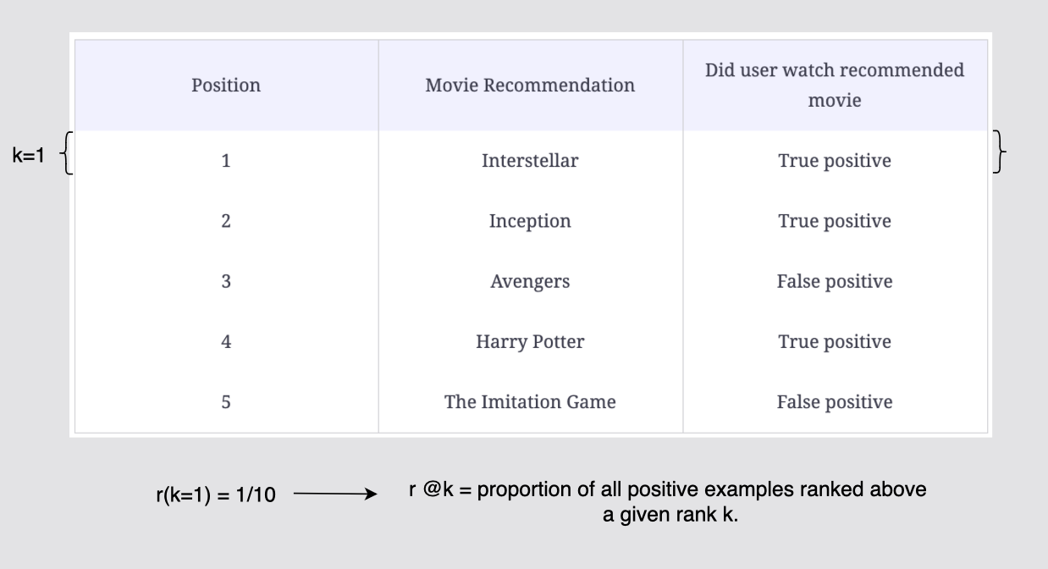Image resolution: width=1048 pixels, height=569 pixels.
Task: Click position number 1 in the table
Action: [x=226, y=161]
